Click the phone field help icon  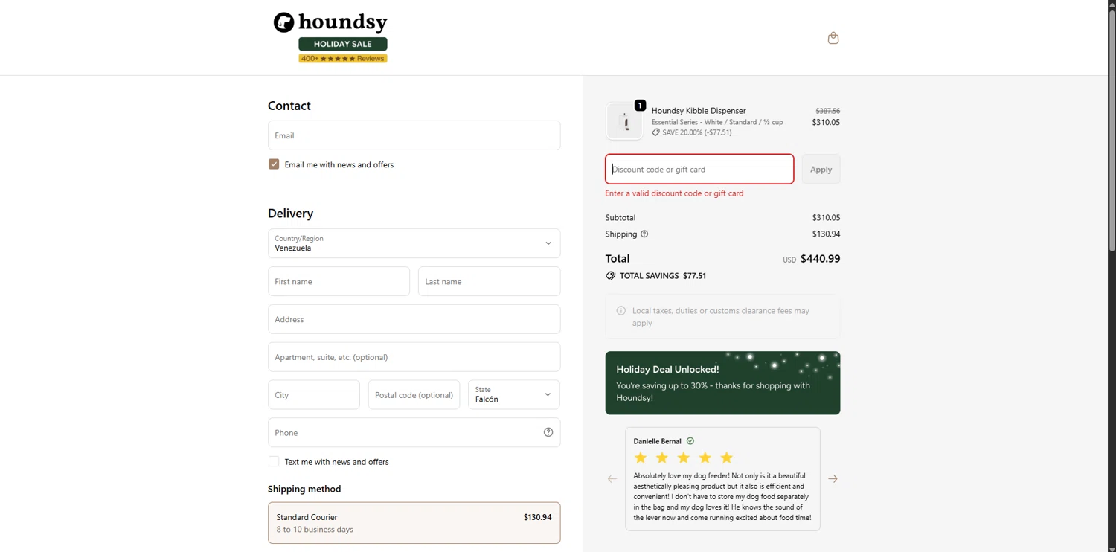(x=548, y=432)
